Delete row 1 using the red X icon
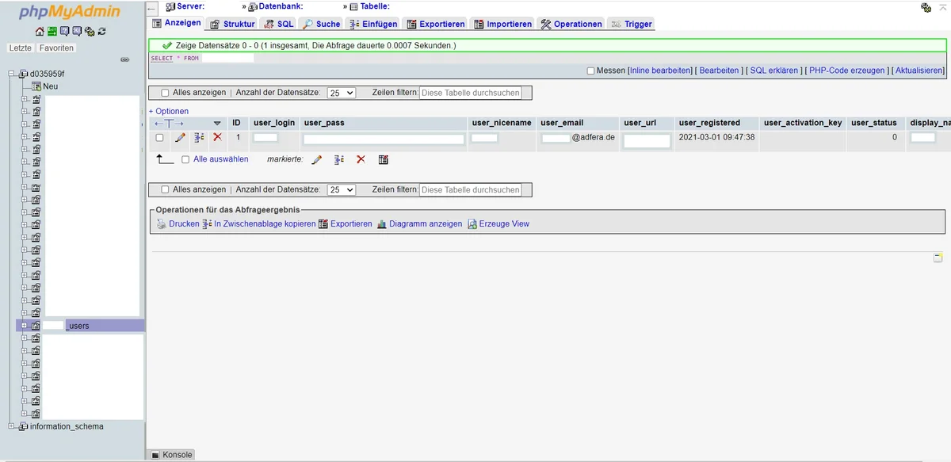This screenshot has width=951, height=462. [x=216, y=137]
